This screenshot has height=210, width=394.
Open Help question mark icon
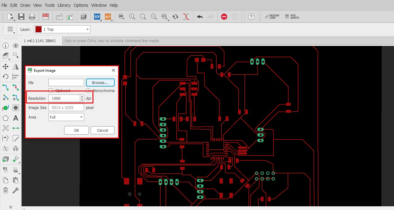[251, 17]
